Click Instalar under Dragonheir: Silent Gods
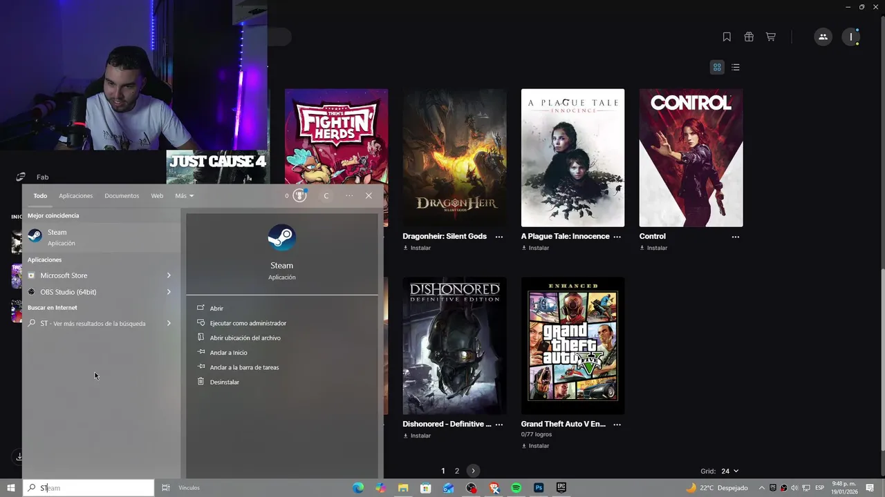The width and height of the screenshot is (885, 497). [x=417, y=248]
